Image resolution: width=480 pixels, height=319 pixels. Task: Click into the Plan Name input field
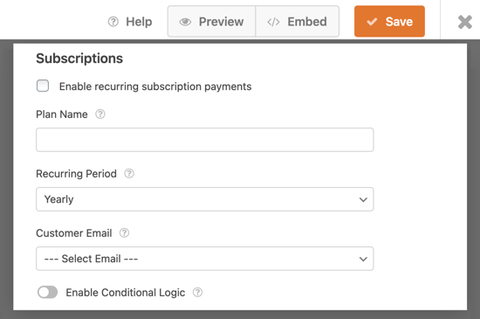pyautogui.click(x=205, y=140)
